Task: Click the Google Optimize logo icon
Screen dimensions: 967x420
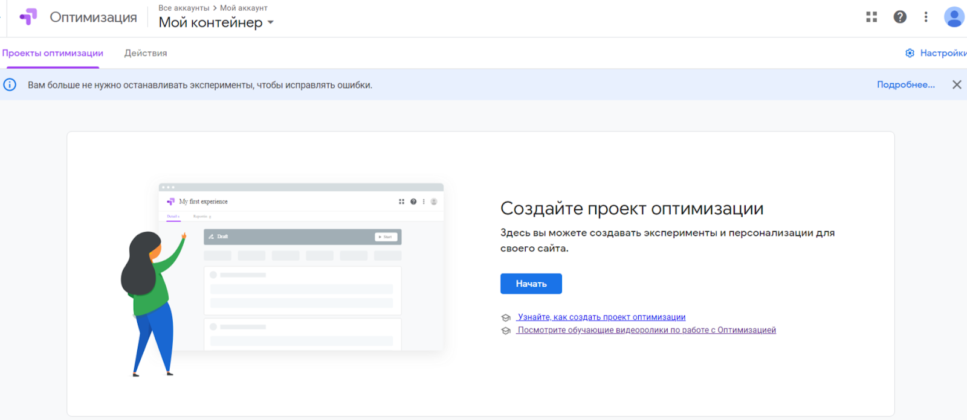Action: point(28,17)
